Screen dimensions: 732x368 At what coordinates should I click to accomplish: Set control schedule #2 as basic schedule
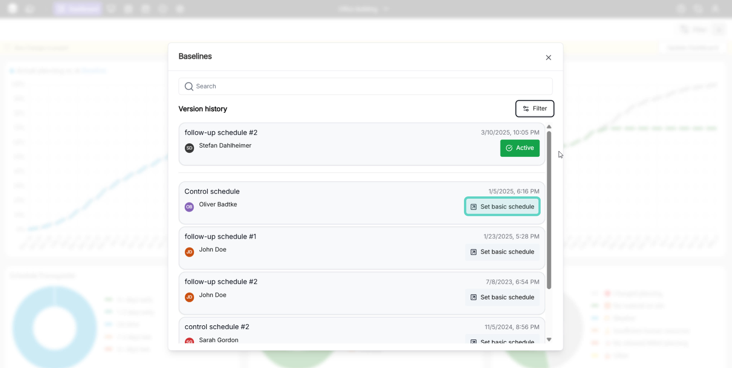502,341
